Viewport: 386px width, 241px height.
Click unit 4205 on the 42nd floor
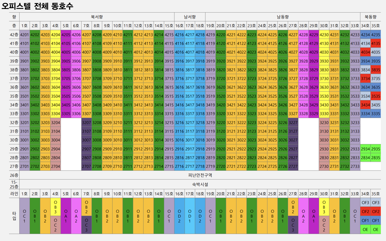pos(66,35)
